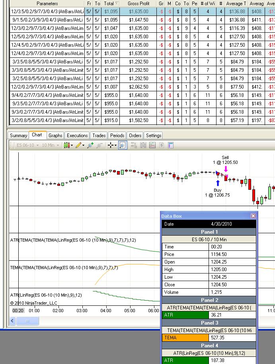
Task: Select the crosshair cursor icon
Action: coord(111,146)
